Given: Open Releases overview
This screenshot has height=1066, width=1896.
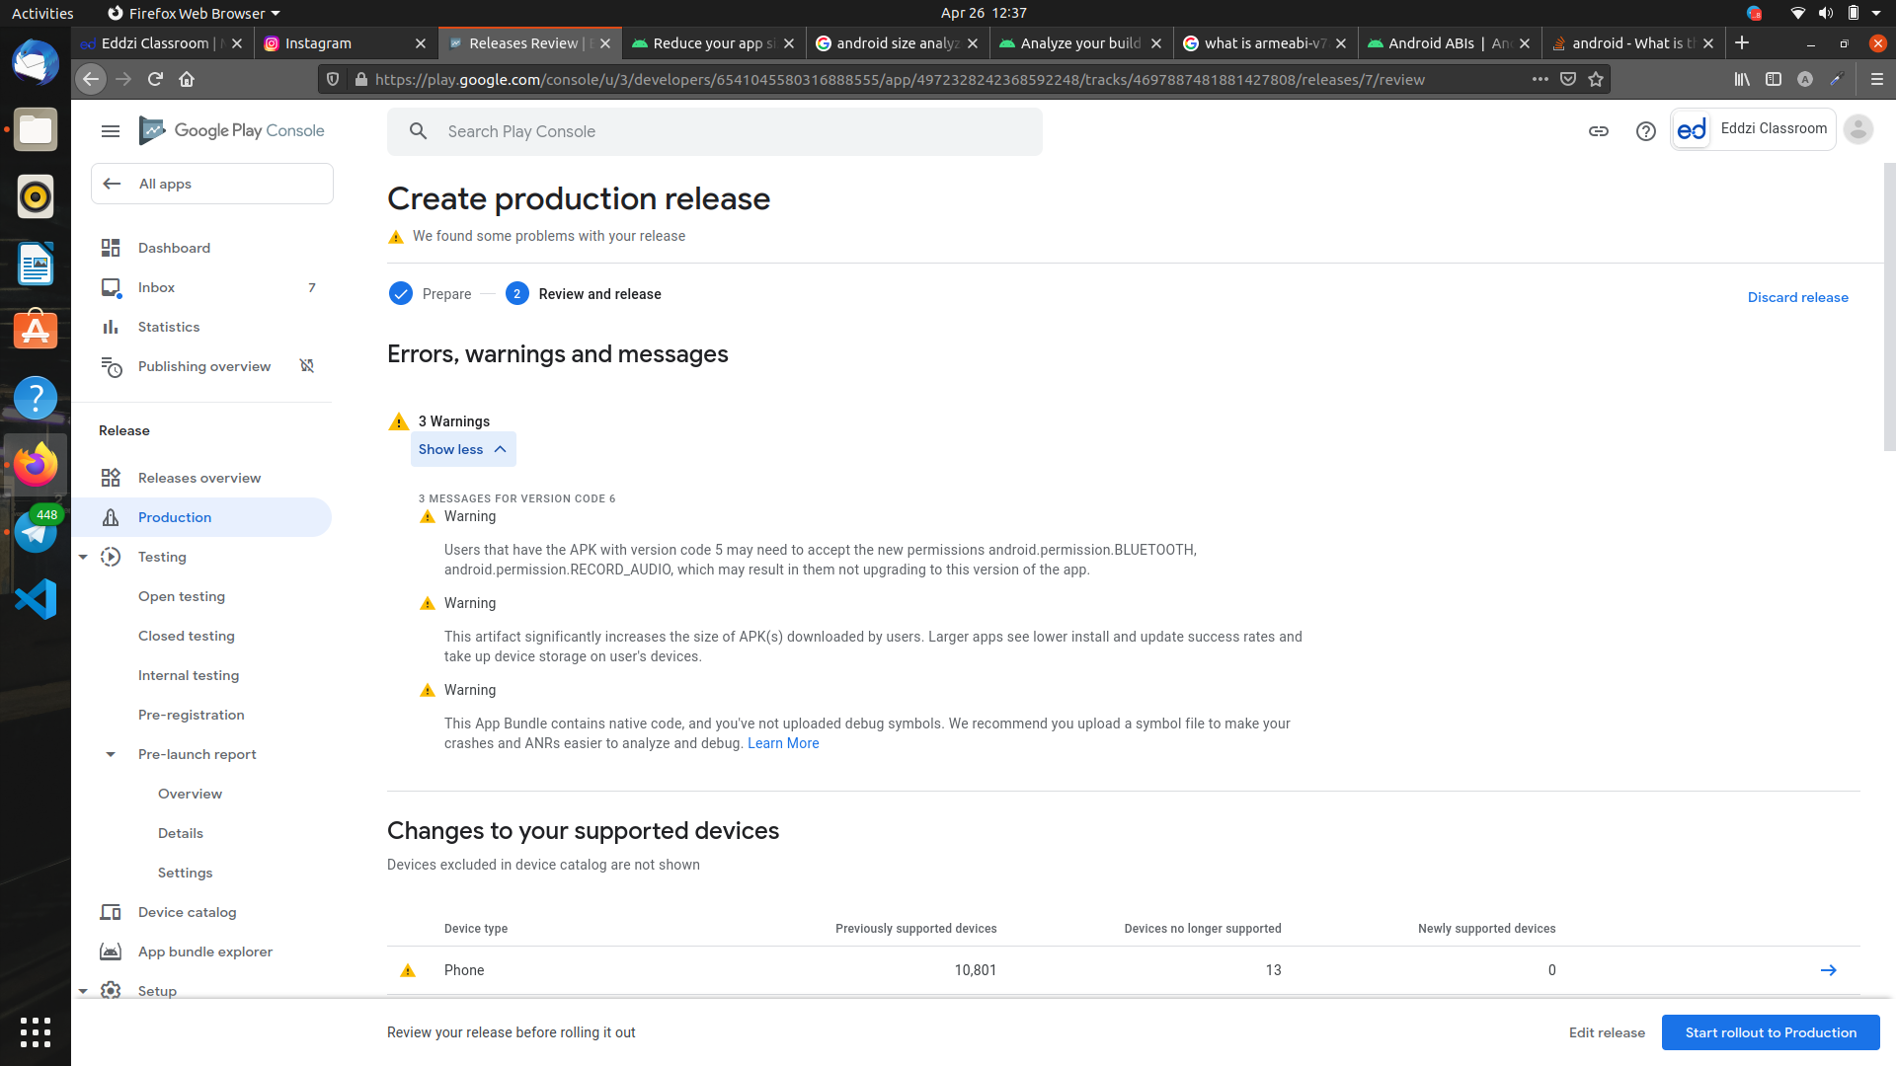Looking at the screenshot, I should click(198, 478).
